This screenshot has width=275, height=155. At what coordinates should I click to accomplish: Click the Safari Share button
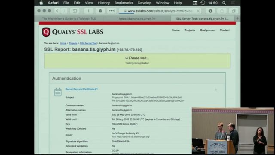[222, 11]
